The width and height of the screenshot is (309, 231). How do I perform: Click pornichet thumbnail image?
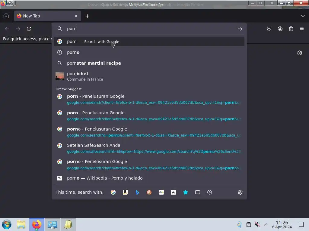(60, 76)
